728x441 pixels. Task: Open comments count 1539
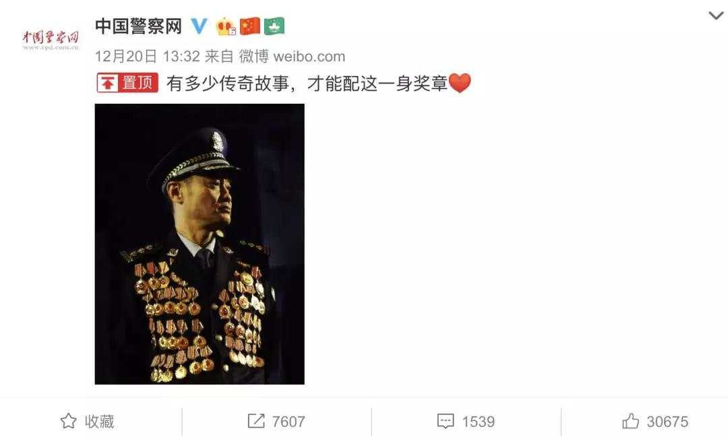point(478,421)
